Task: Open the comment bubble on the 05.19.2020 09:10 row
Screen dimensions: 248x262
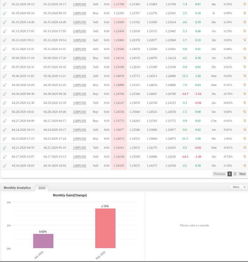Action: coord(245,13)
